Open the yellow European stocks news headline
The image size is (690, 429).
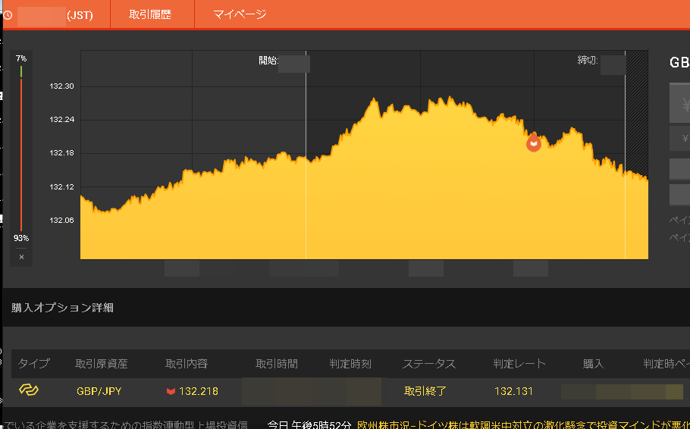[x=523, y=425]
